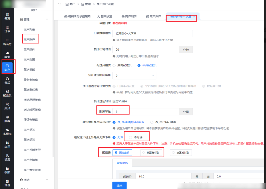Open the 售后 after-sales headset icon

point(7,79)
